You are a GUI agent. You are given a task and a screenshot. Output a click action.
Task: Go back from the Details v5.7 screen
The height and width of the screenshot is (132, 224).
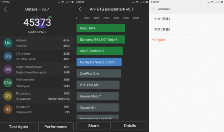[x=5, y=9]
